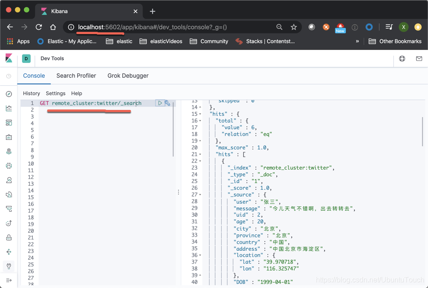The height and width of the screenshot is (288, 428).
Task: Switch to the Search Profiler tab
Action: (x=76, y=76)
